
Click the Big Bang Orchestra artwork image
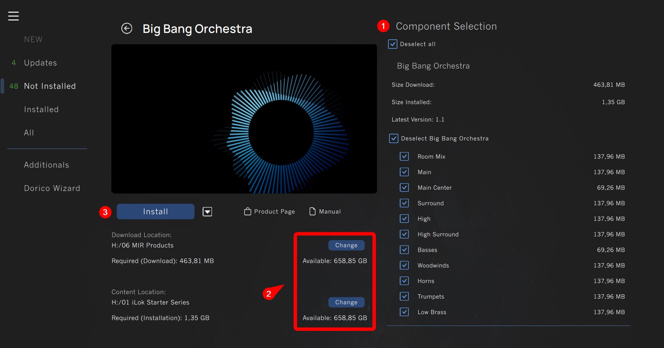tap(244, 119)
